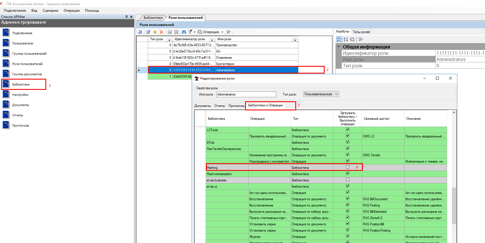The height and width of the screenshot is (243, 485).
Task: Open the Идентификатор роли column filter dropdown
Action: (x=212, y=40)
